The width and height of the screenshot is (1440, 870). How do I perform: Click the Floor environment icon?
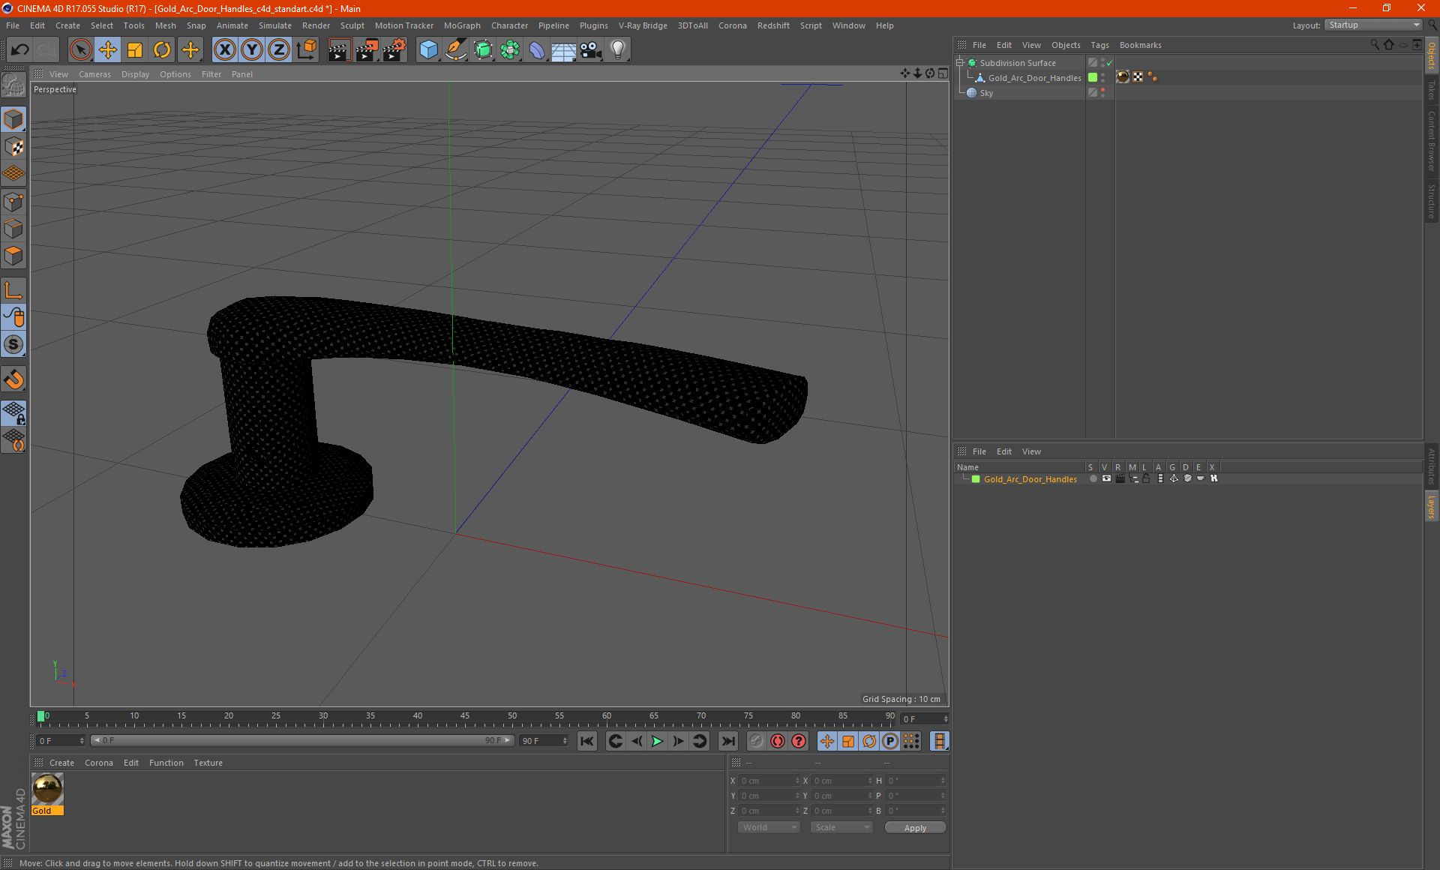coord(564,50)
